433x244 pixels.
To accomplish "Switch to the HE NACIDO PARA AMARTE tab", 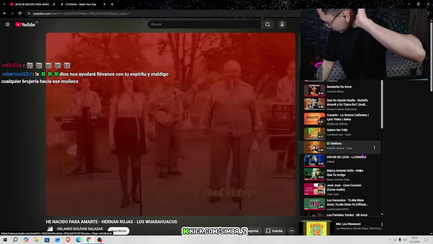I will pyautogui.click(x=31, y=4).
